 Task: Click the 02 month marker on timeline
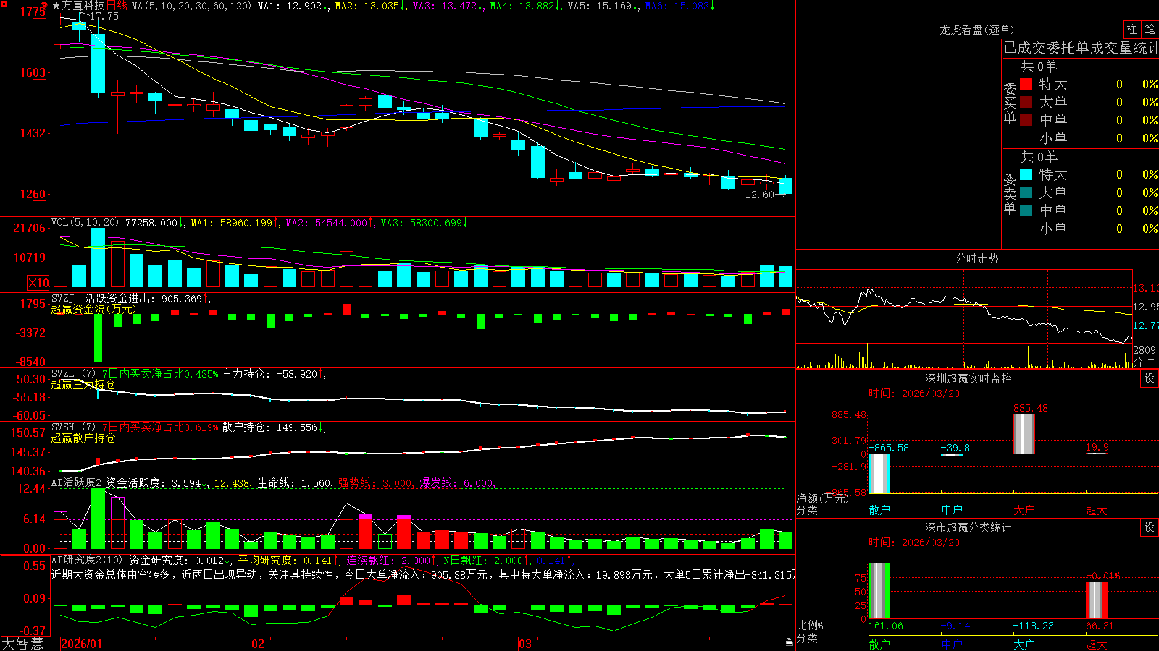pos(257,644)
